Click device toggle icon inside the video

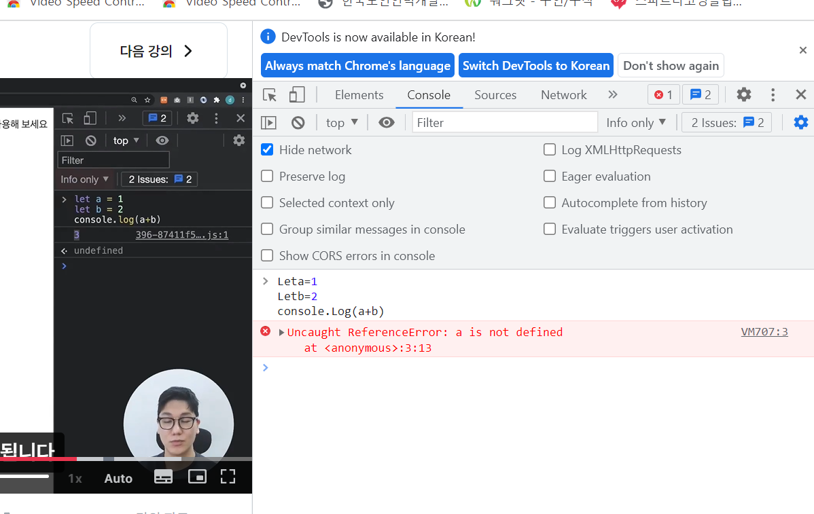point(90,118)
